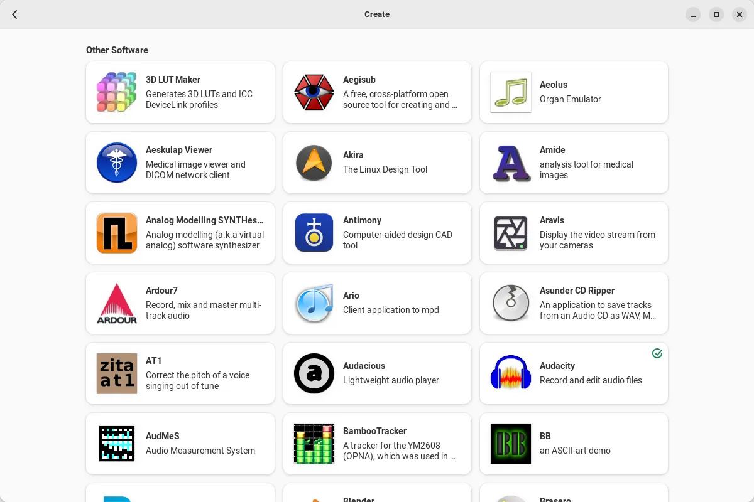754x502 pixels.
Task: Click the Aegisub red eye icon
Action: [x=314, y=92]
